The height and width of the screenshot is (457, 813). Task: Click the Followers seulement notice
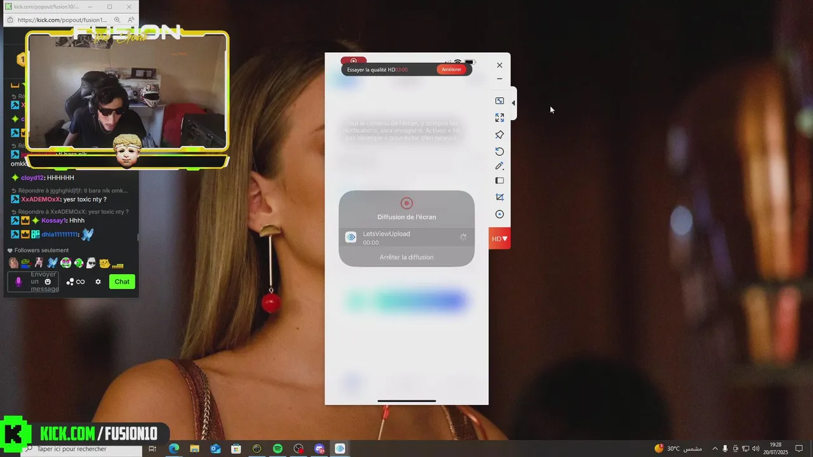click(x=38, y=250)
